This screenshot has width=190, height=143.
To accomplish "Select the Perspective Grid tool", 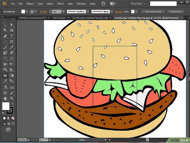I will click(x=12, y=70).
